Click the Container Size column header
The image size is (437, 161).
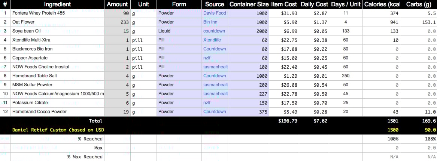point(248,4)
